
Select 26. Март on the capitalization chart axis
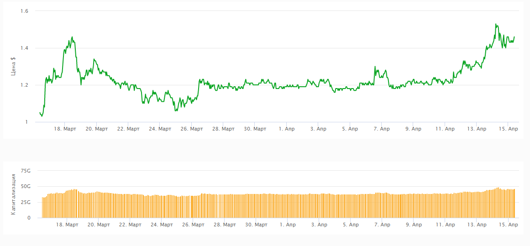pyautogui.click(x=192, y=225)
